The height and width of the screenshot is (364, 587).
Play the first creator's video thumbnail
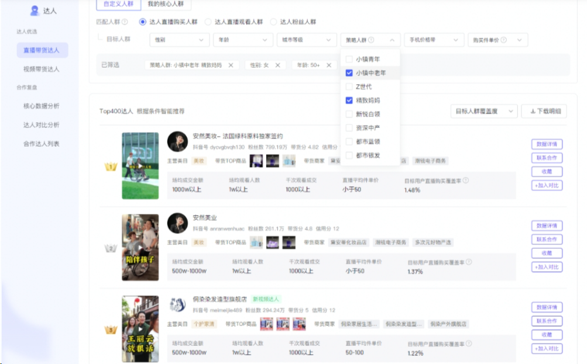(140, 165)
